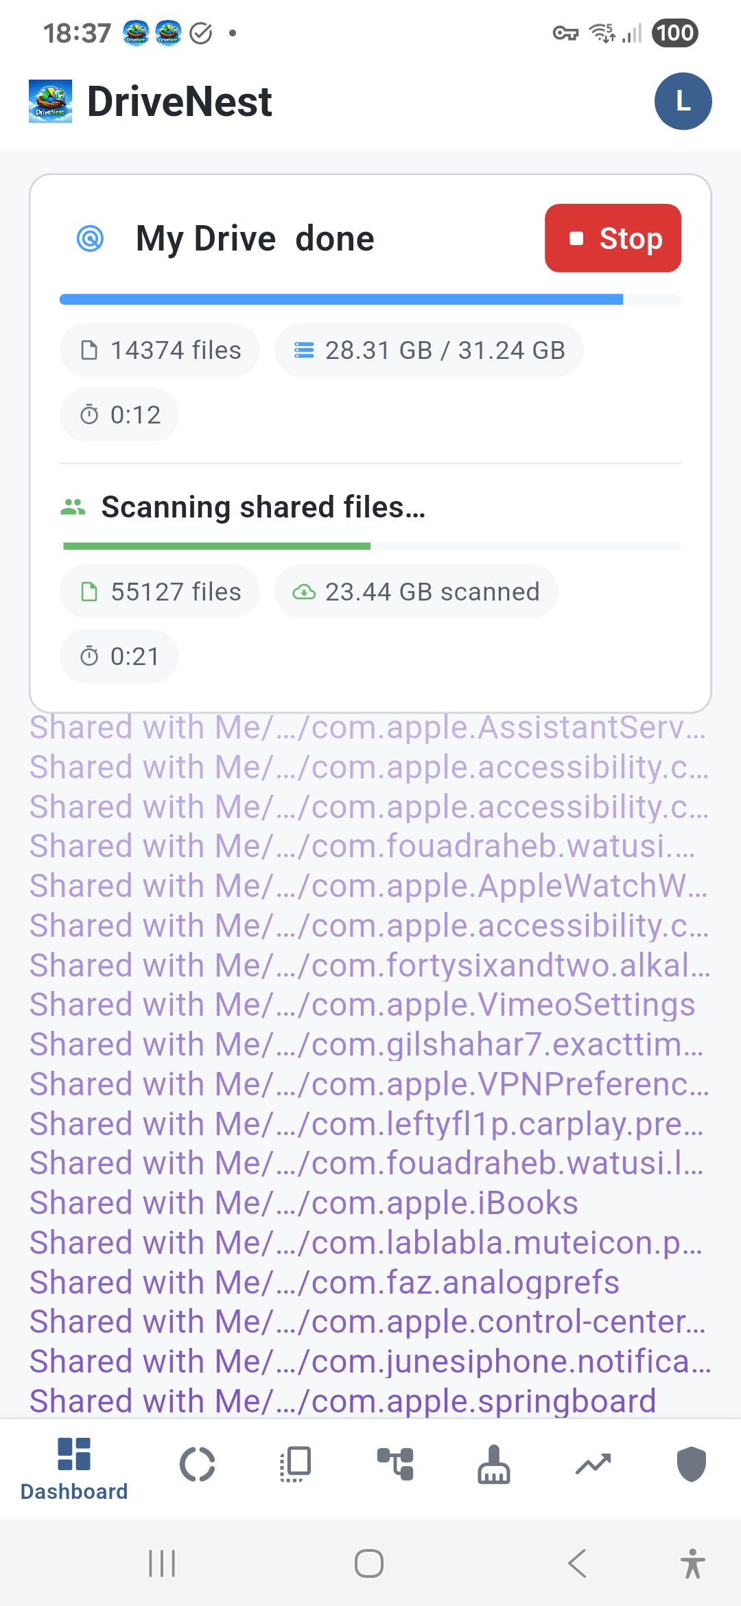Viewport: 741px width, 1606px height.
Task: Open the shield security tab icon
Action: coord(691,1465)
